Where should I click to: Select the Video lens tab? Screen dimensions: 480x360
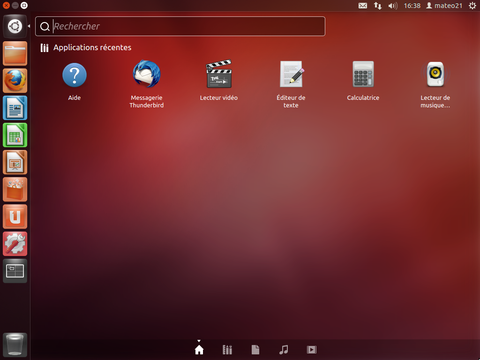click(312, 350)
